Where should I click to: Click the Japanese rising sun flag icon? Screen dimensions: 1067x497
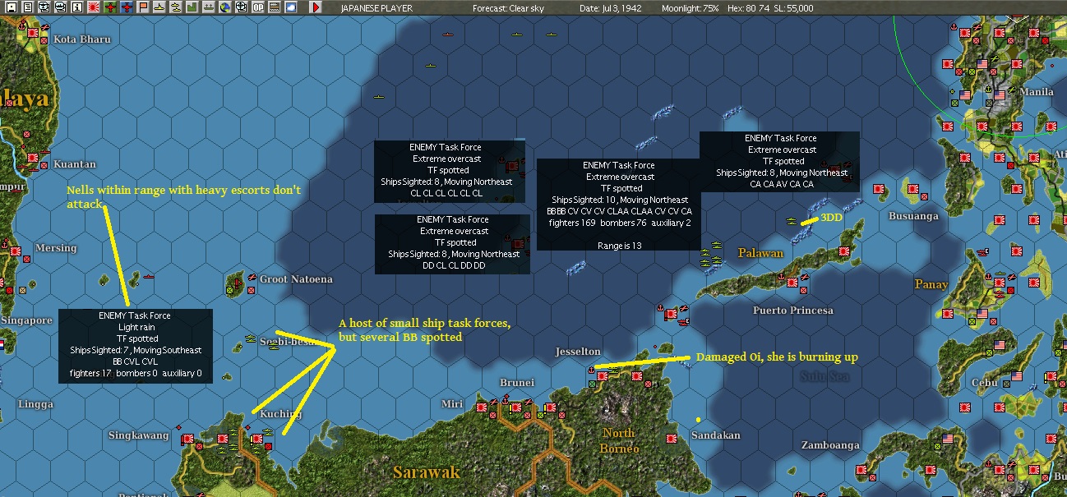[94, 7]
